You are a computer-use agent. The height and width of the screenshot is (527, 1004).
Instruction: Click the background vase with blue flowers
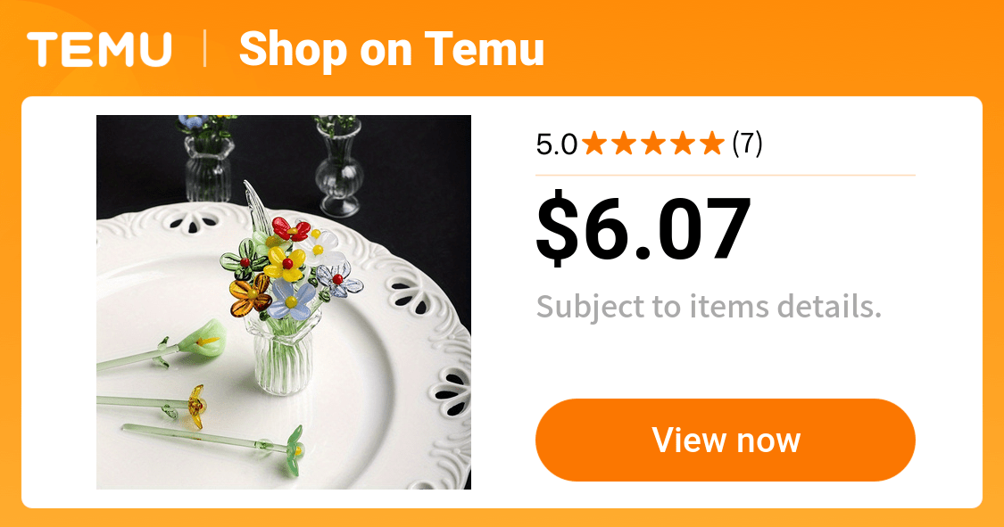[207, 158]
